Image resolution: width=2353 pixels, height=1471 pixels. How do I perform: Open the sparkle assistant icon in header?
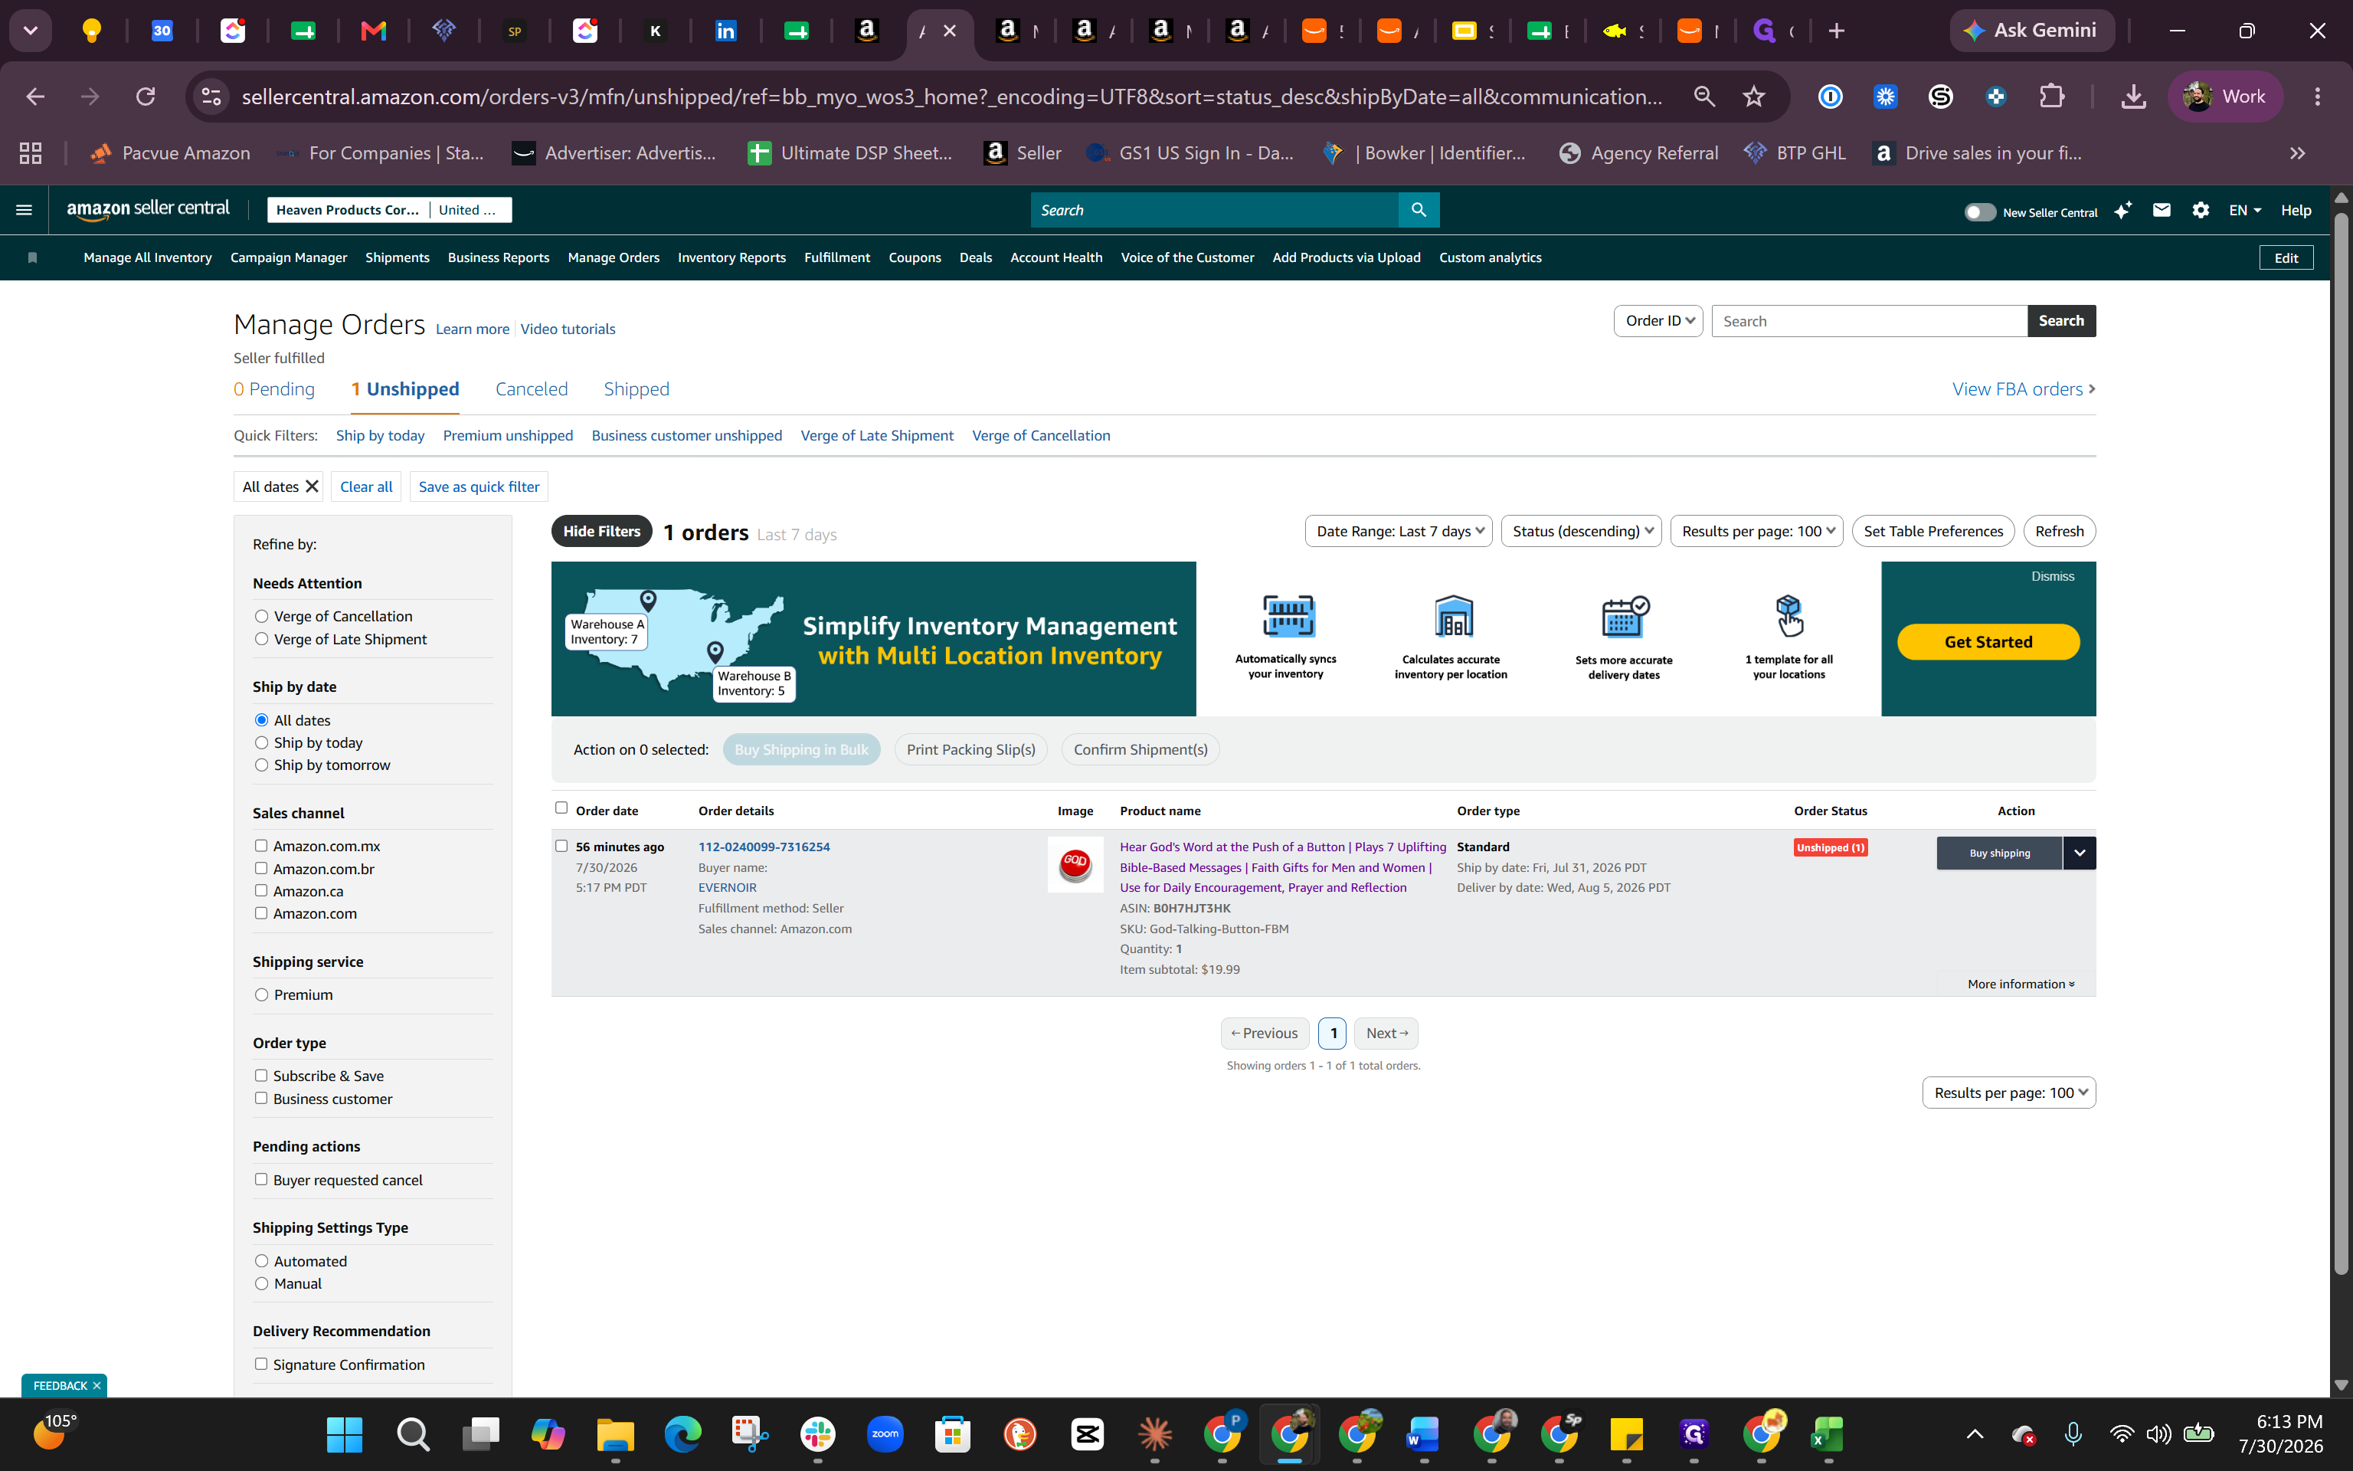coord(2122,210)
